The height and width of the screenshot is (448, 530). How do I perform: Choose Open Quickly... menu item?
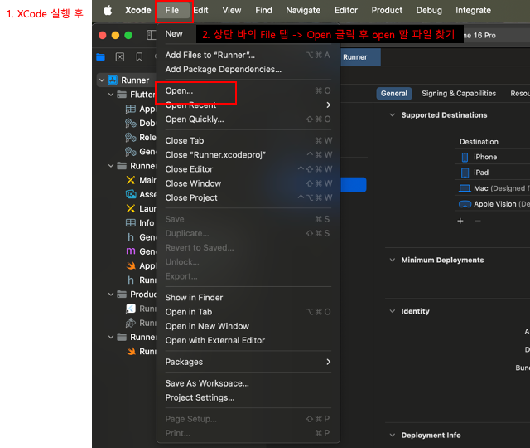tap(248, 119)
